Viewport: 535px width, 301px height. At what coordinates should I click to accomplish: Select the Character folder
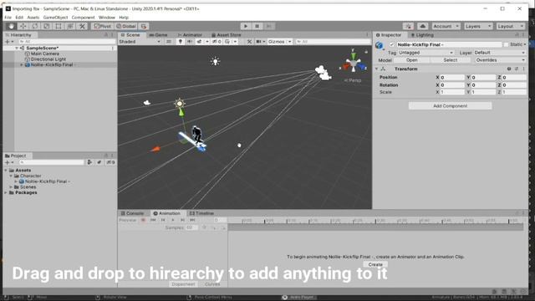click(30, 176)
